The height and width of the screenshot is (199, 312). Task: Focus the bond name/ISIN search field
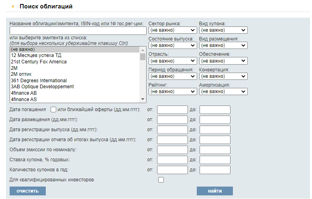pyautogui.click(x=78, y=30)
